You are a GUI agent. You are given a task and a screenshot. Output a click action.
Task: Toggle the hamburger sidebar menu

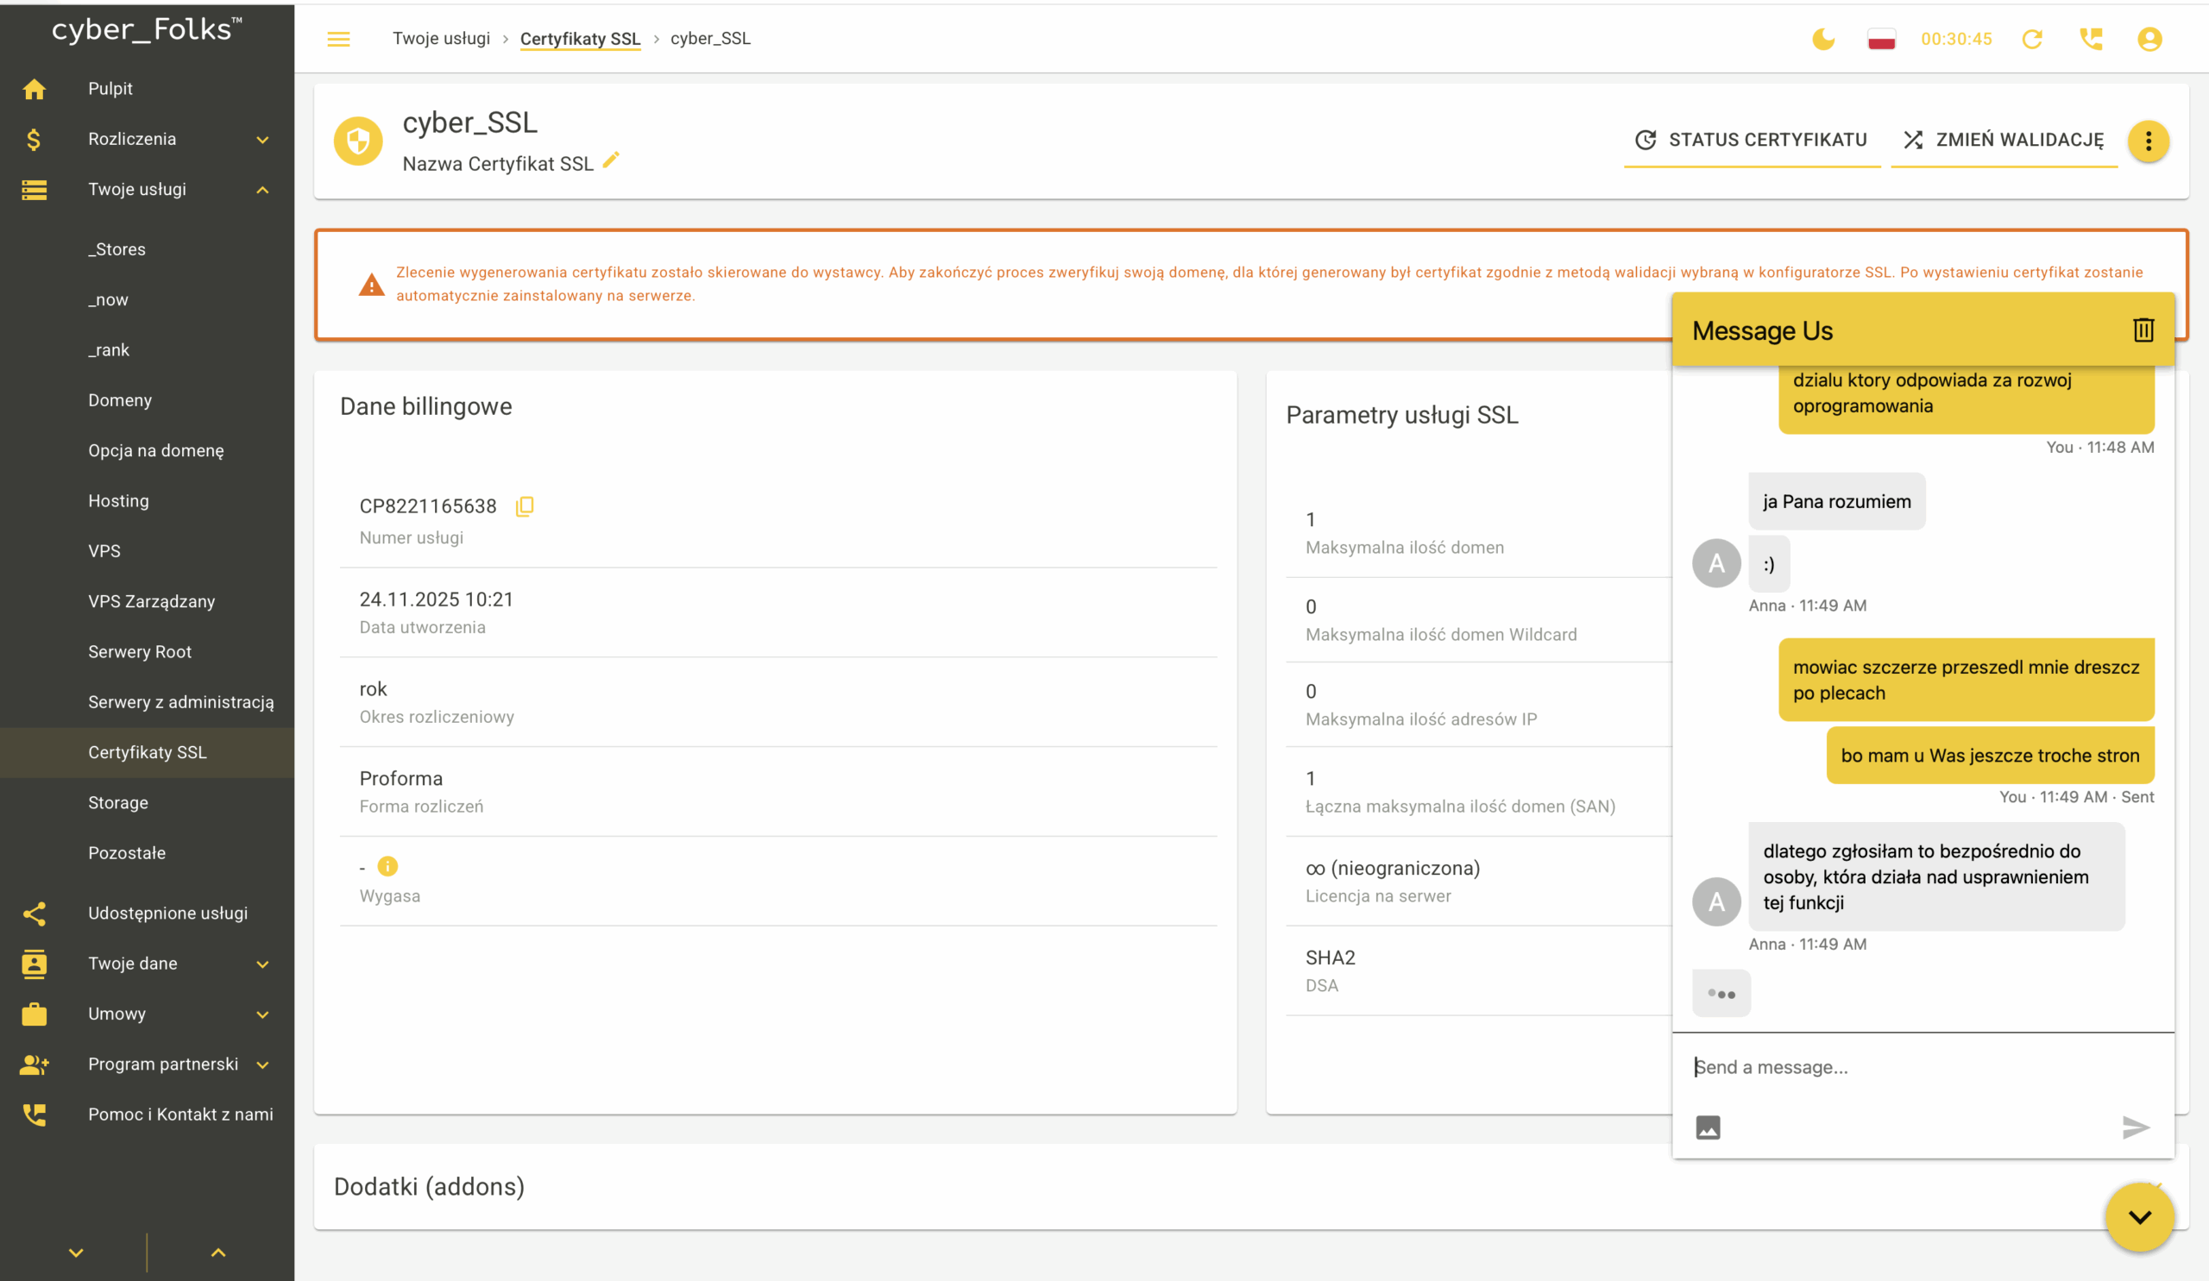click(x=338, y=39)
